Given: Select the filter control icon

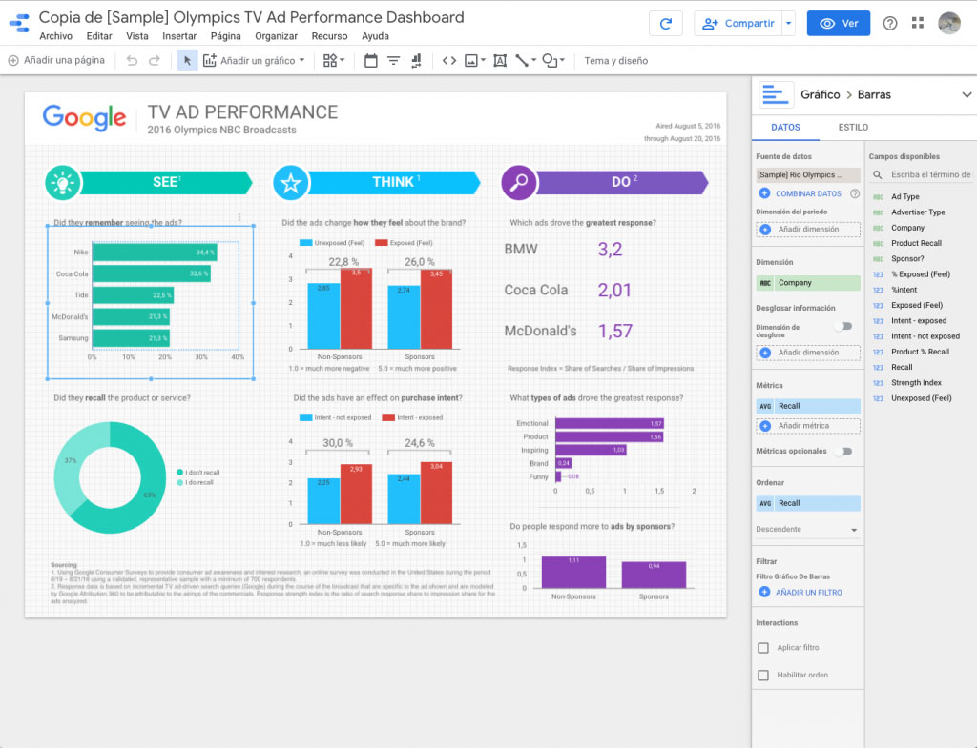Looking at the screenshot, I should [x=393, y=59].
